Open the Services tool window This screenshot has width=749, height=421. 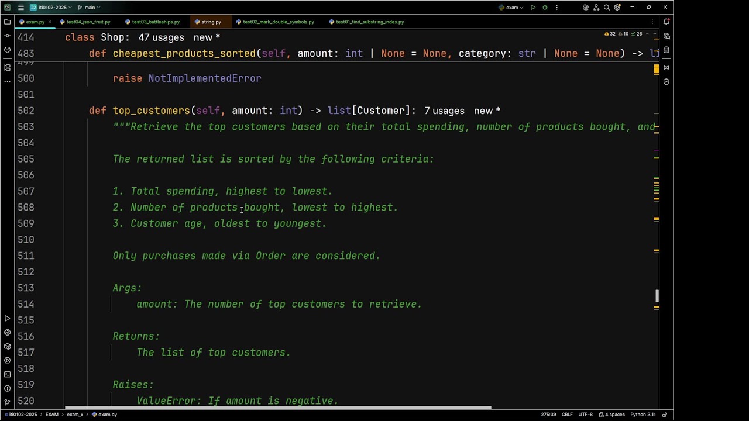point(7,360)
